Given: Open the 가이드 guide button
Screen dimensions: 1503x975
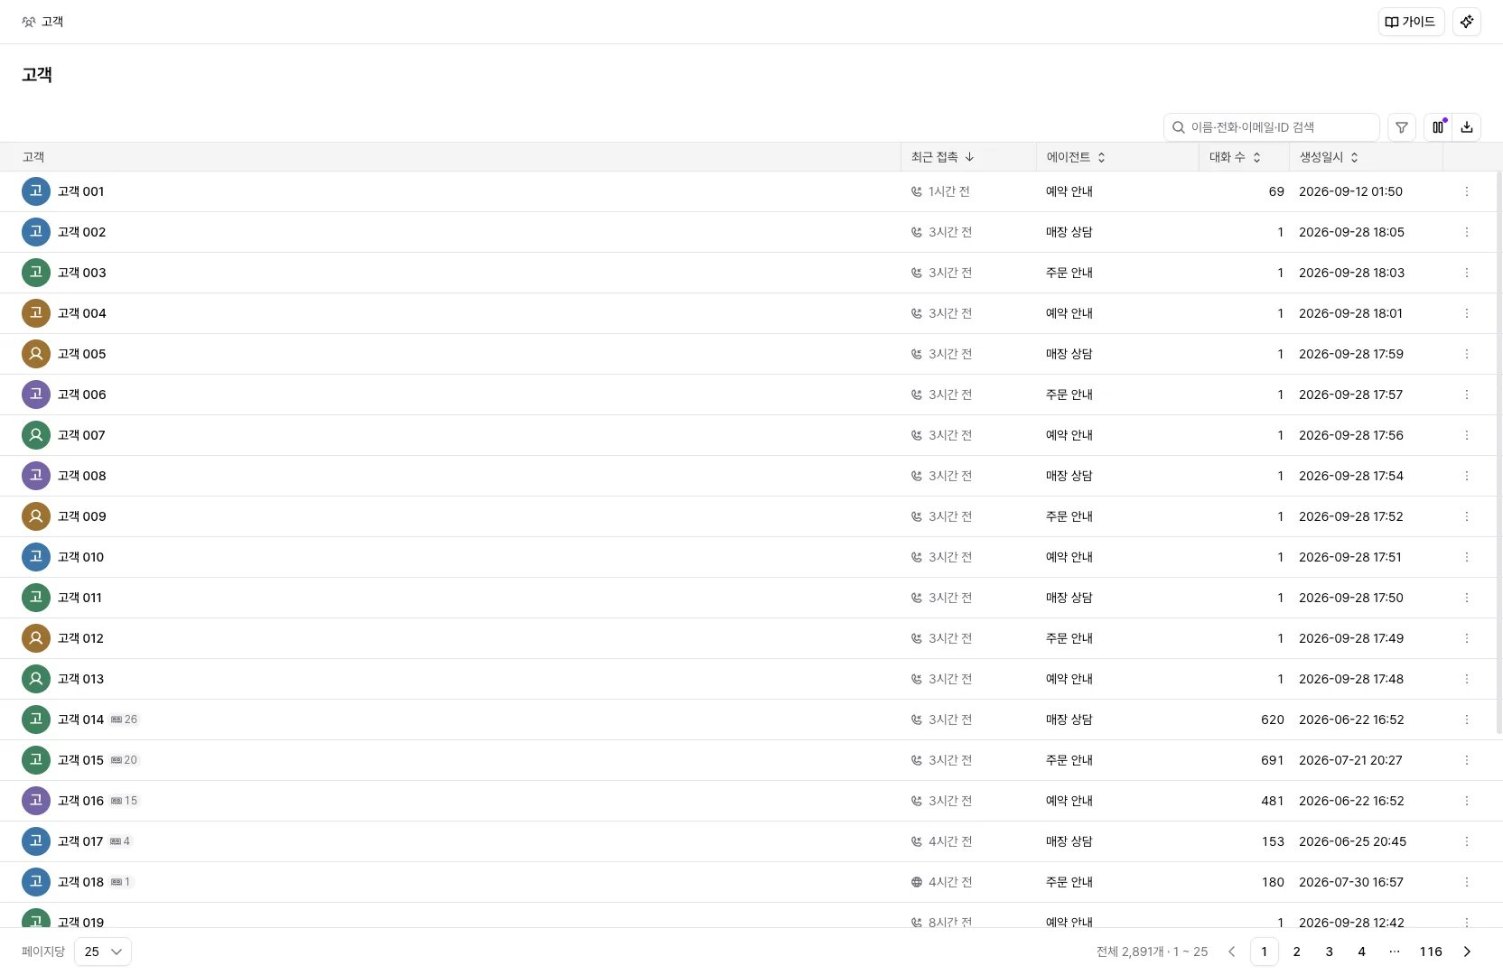Looking at the screenshot, I should click(1411, 22).
